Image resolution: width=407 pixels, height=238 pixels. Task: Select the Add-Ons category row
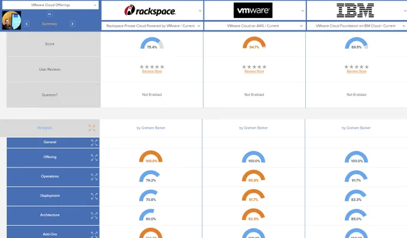[x=53, y=232]
